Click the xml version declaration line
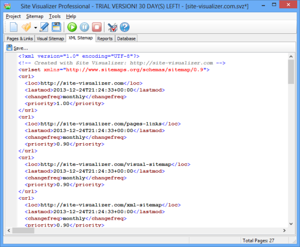The width and height of the screenshot is (300, 247). pyautogui.click(x=79, y=56)
